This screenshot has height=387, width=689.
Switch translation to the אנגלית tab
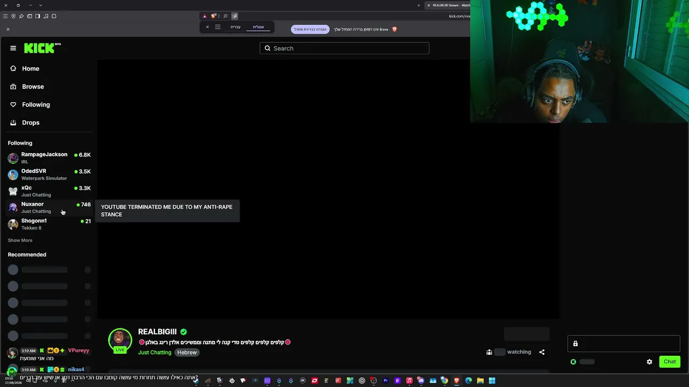tap(258, 27)
